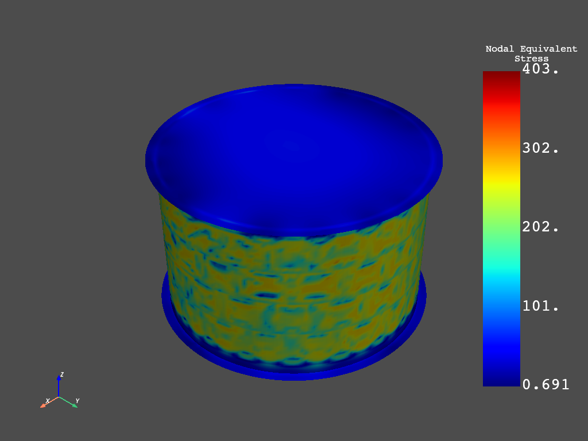
Task: Click the blue top lid of the cylinder
Action: click(x=293, y=161)
